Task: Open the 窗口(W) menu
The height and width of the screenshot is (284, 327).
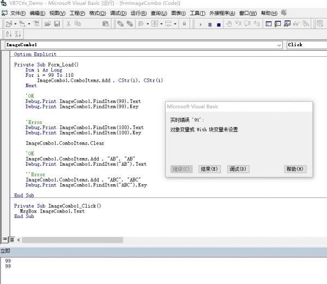Action: 248,13
